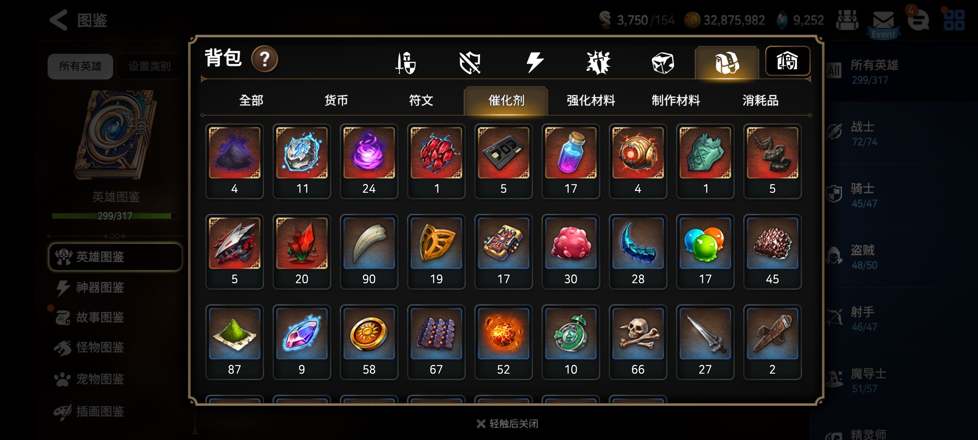Switch to the 货币 tab
The width and height of the screenshot is (978, 440).
pos(336,100)
